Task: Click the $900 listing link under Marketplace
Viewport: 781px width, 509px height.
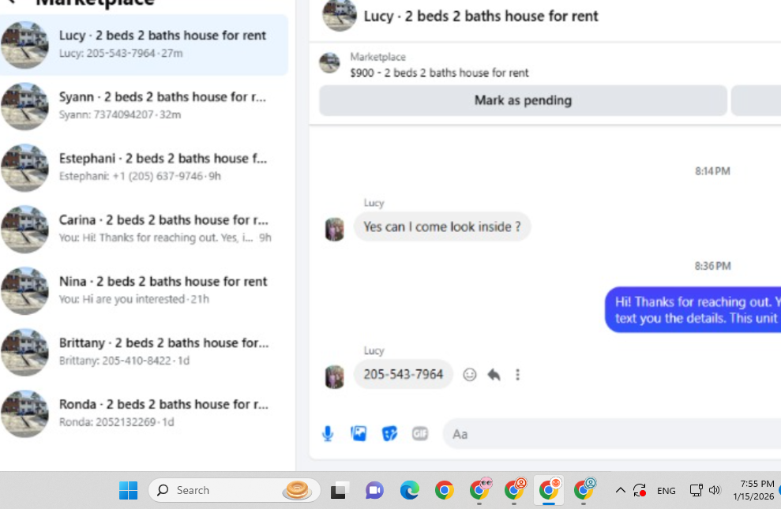Action: click(439, 73)
